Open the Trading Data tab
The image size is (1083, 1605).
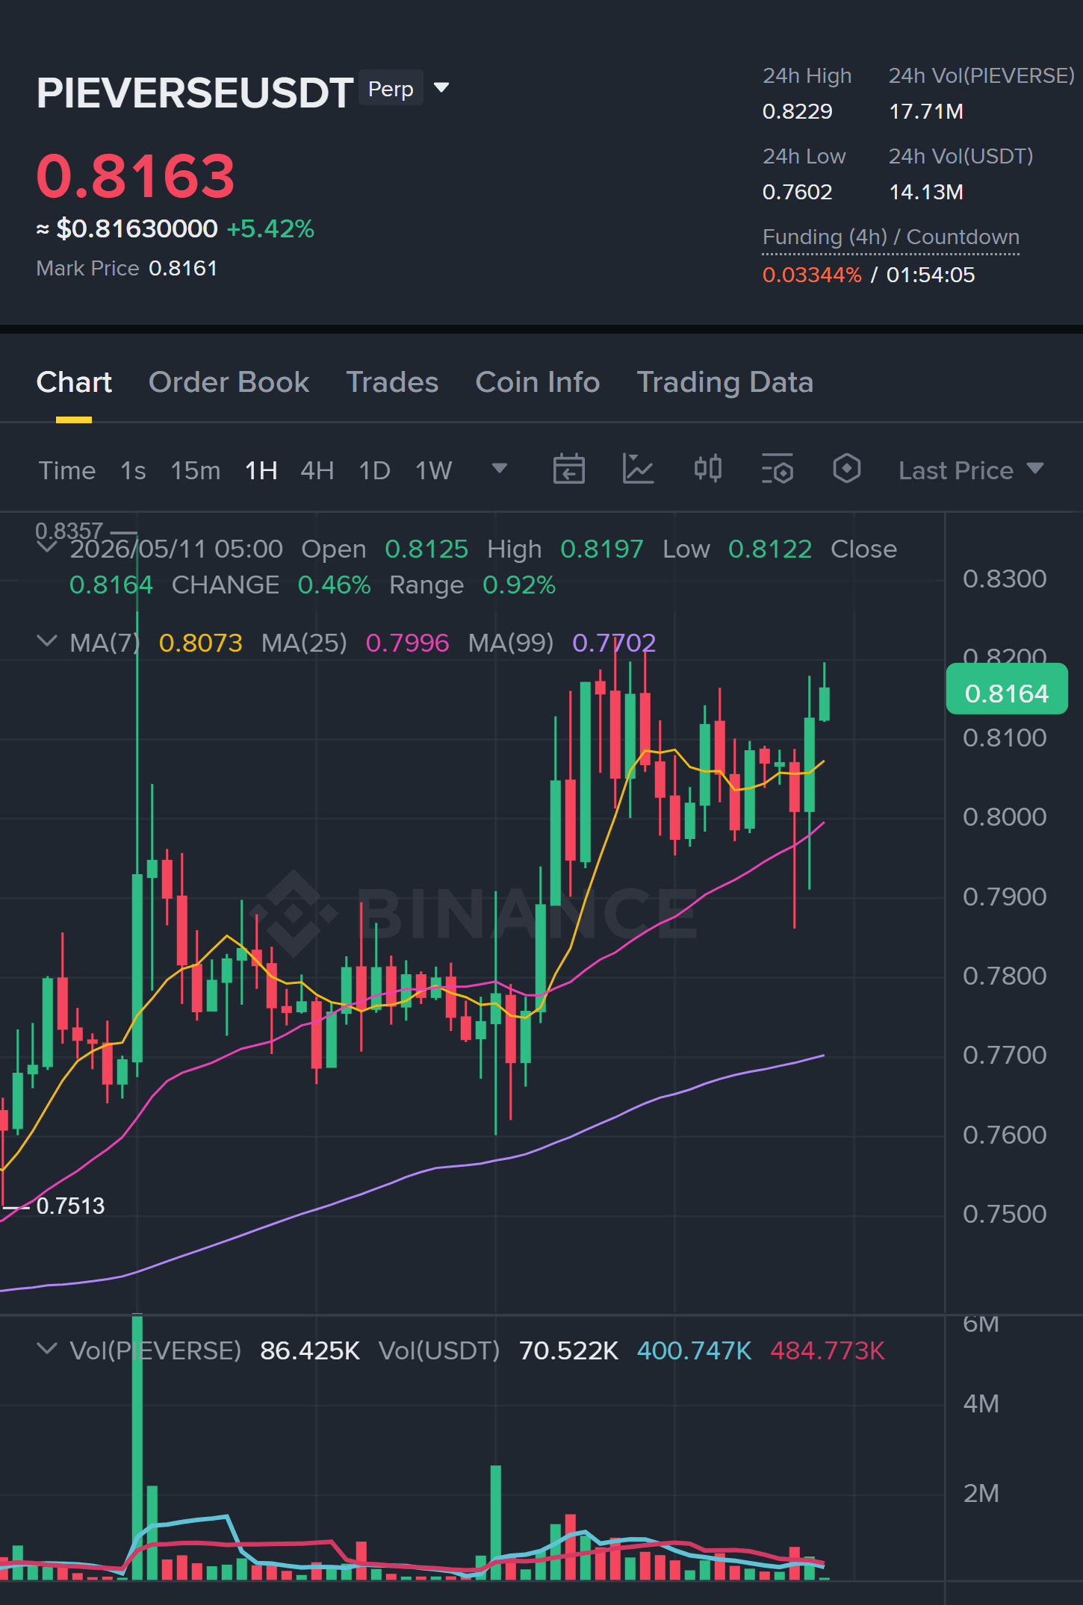(724, 382)
